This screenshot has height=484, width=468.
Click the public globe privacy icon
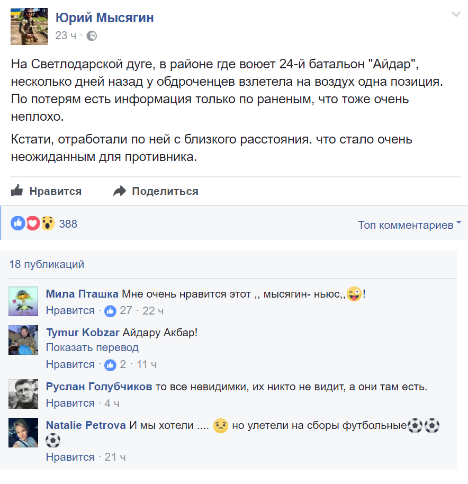[x=92, y=36]
